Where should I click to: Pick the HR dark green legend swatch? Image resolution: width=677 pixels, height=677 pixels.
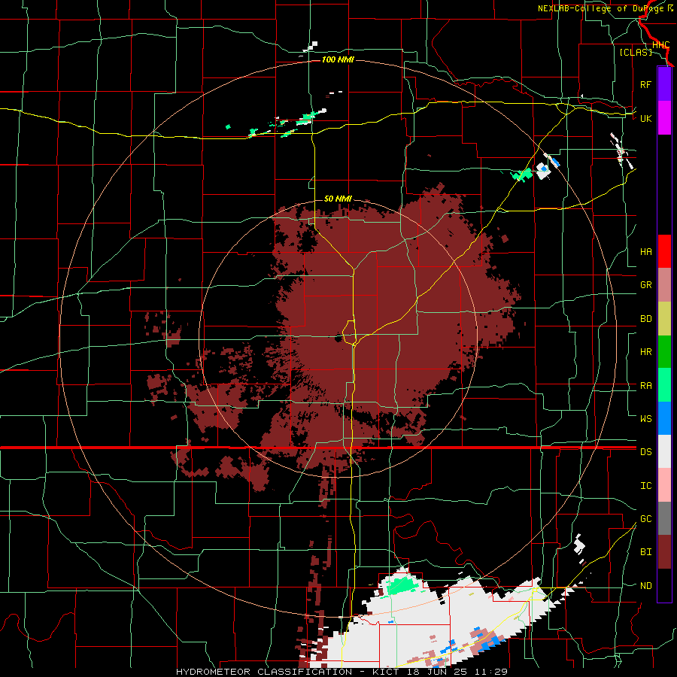tap(664, 352)
